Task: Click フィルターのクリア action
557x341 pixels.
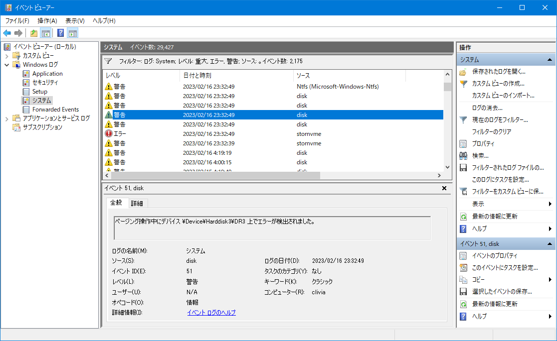Action: click(x=492, y=132)
